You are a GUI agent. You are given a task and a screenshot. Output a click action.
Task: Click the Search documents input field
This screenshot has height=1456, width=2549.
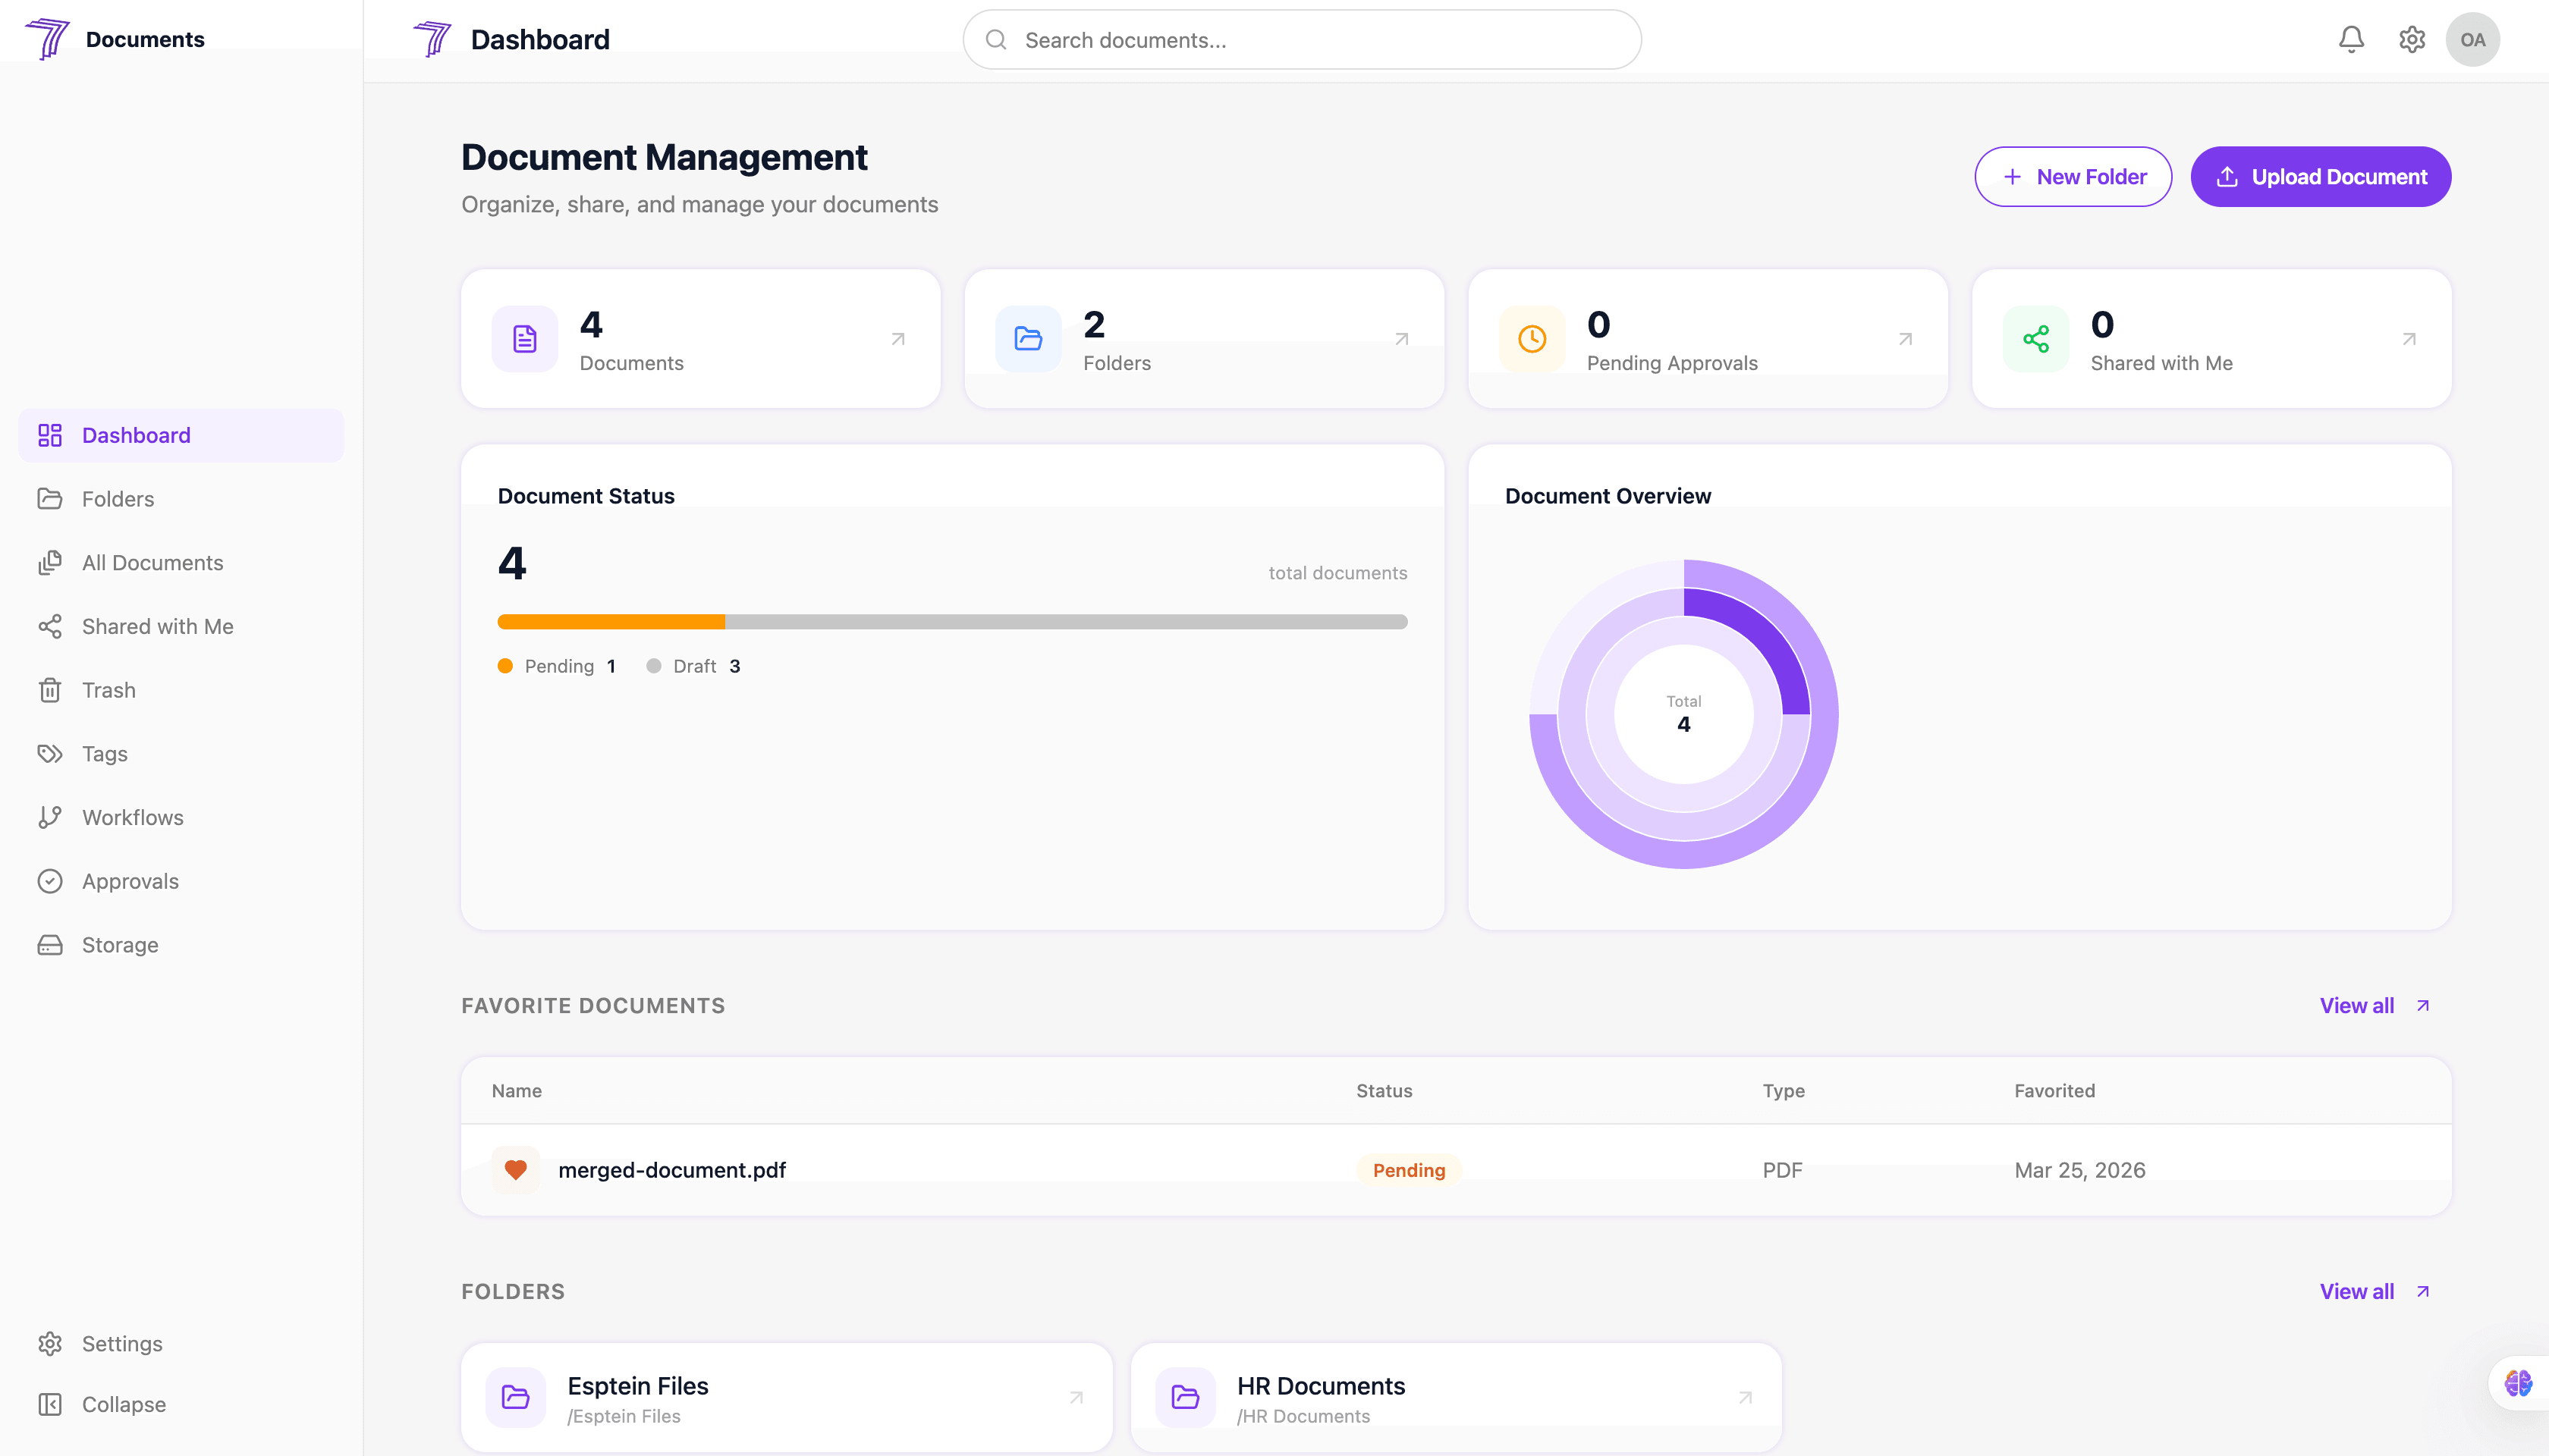tap(1302, 40)
